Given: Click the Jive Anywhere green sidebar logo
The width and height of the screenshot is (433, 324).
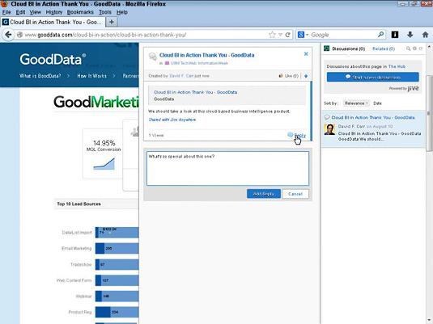Looking at the screenshot, I should (327, 48).
